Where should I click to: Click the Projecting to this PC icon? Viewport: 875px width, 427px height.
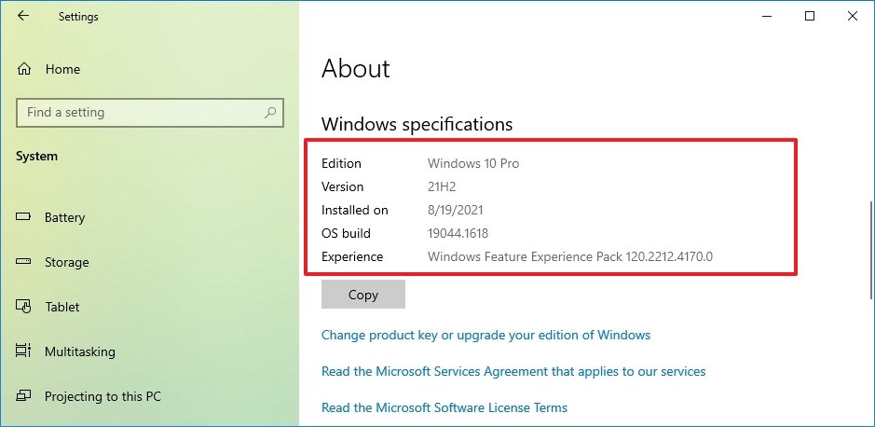pyautogui.click(x=24, y=396)
